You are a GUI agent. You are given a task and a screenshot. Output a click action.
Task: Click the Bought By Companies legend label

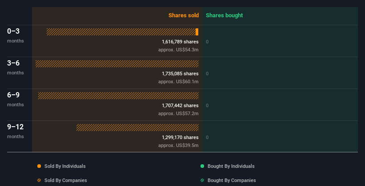[x=232, y=180]
